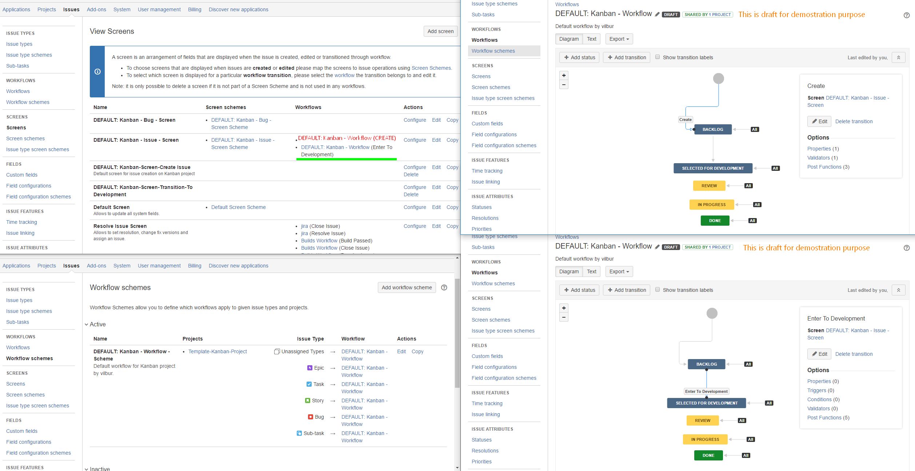Click the Task issue type icon
The height and width of the screenshot is (471, 915).
[x=309, y=384]
